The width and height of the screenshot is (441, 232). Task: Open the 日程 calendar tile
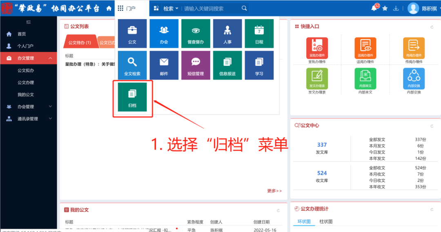(259, 33)
